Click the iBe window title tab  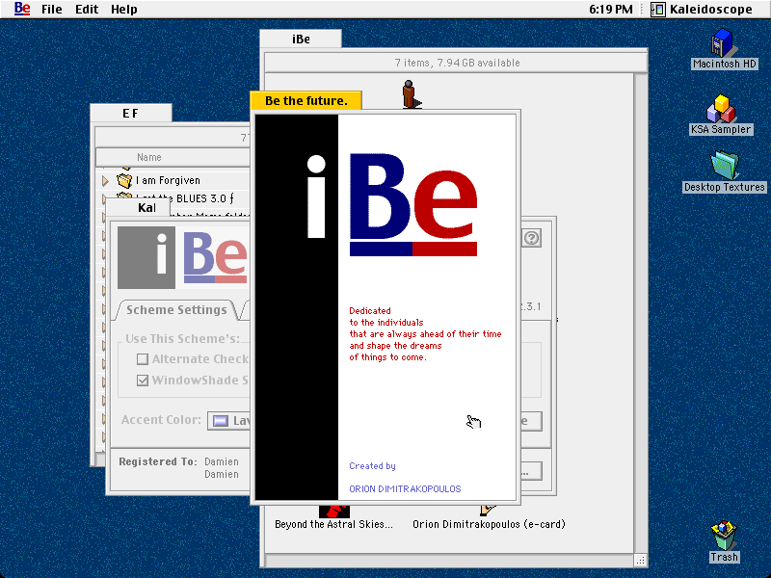301,39
